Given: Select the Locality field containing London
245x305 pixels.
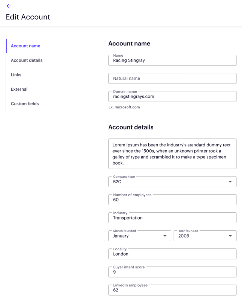Looking at the screenshot, I should (172, 254).
